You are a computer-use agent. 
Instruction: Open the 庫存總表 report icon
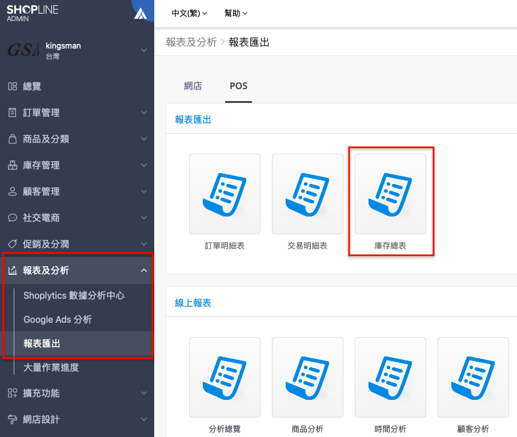(390, 194)
